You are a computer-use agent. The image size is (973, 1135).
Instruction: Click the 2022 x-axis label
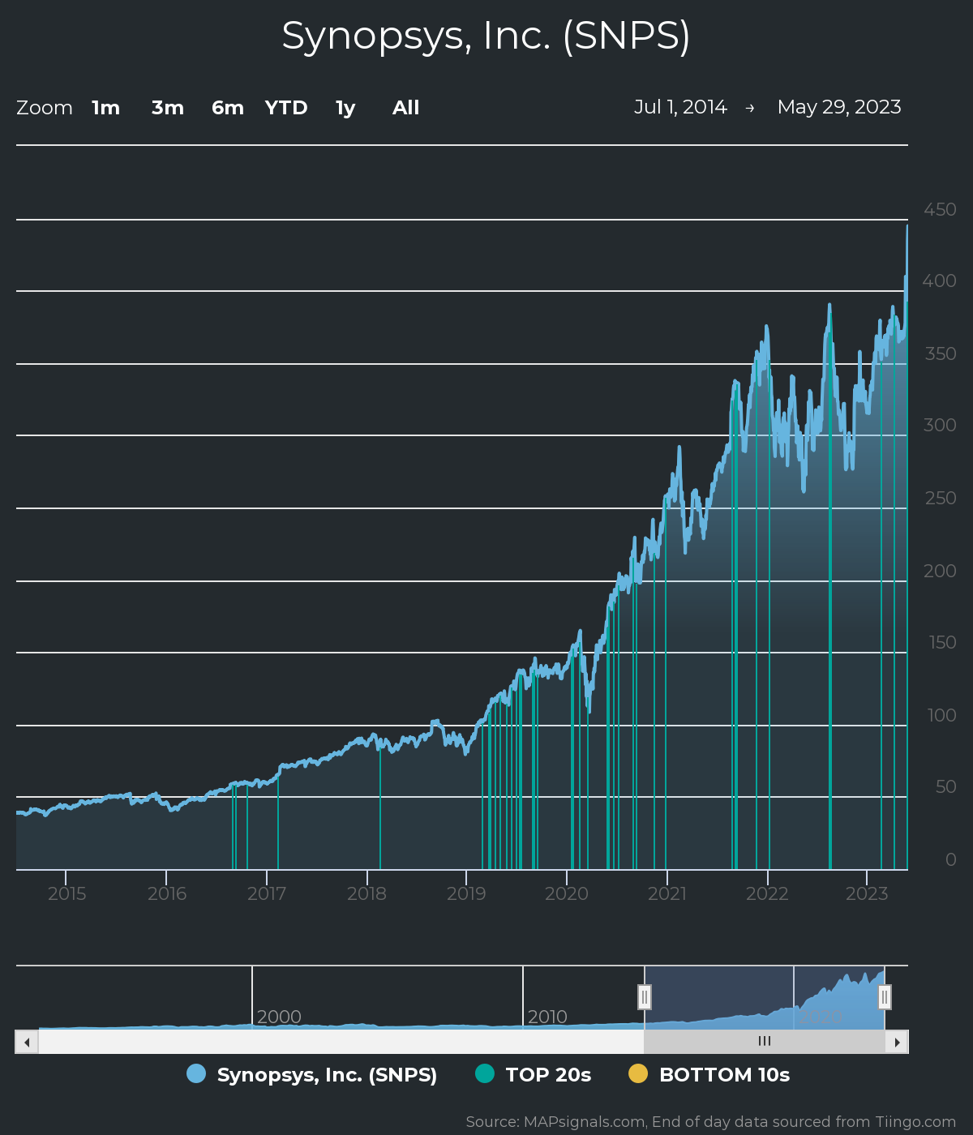[x=767, y=893]
